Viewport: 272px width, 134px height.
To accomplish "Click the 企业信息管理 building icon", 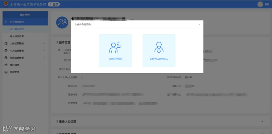I will [x=6, y=22].
